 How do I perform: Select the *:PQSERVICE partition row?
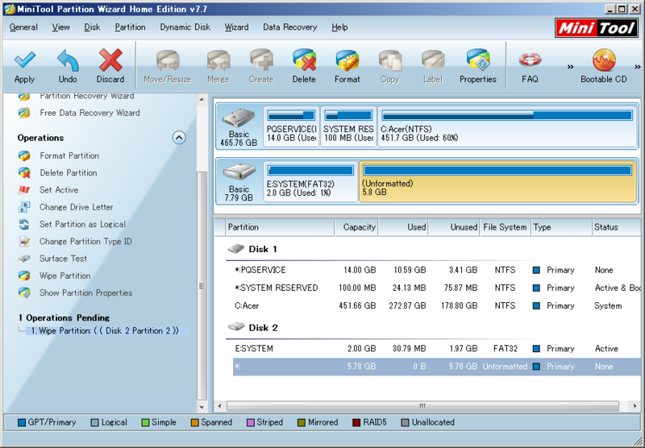pyautogui.click(x=437, y=270)
